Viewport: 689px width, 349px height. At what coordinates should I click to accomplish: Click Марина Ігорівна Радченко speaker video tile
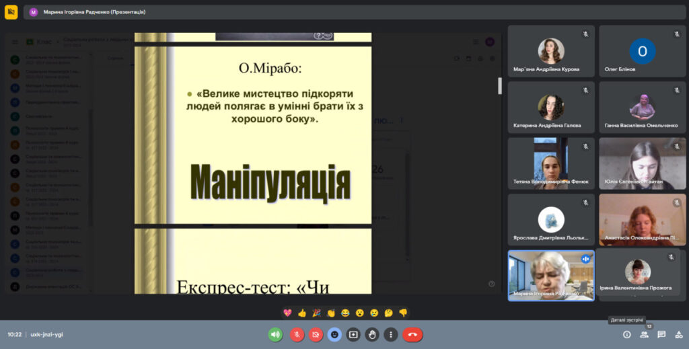550,276
